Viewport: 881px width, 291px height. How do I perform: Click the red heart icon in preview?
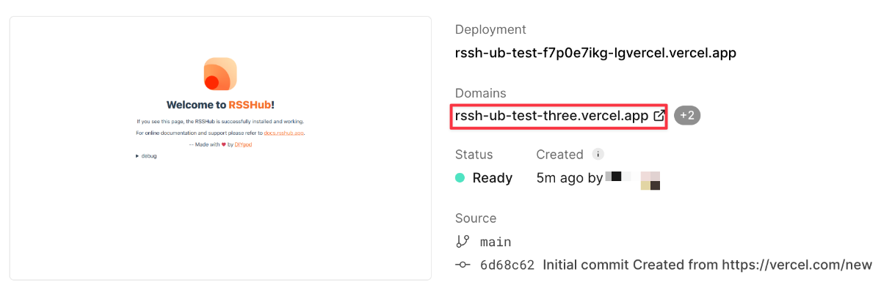point(223,144)
